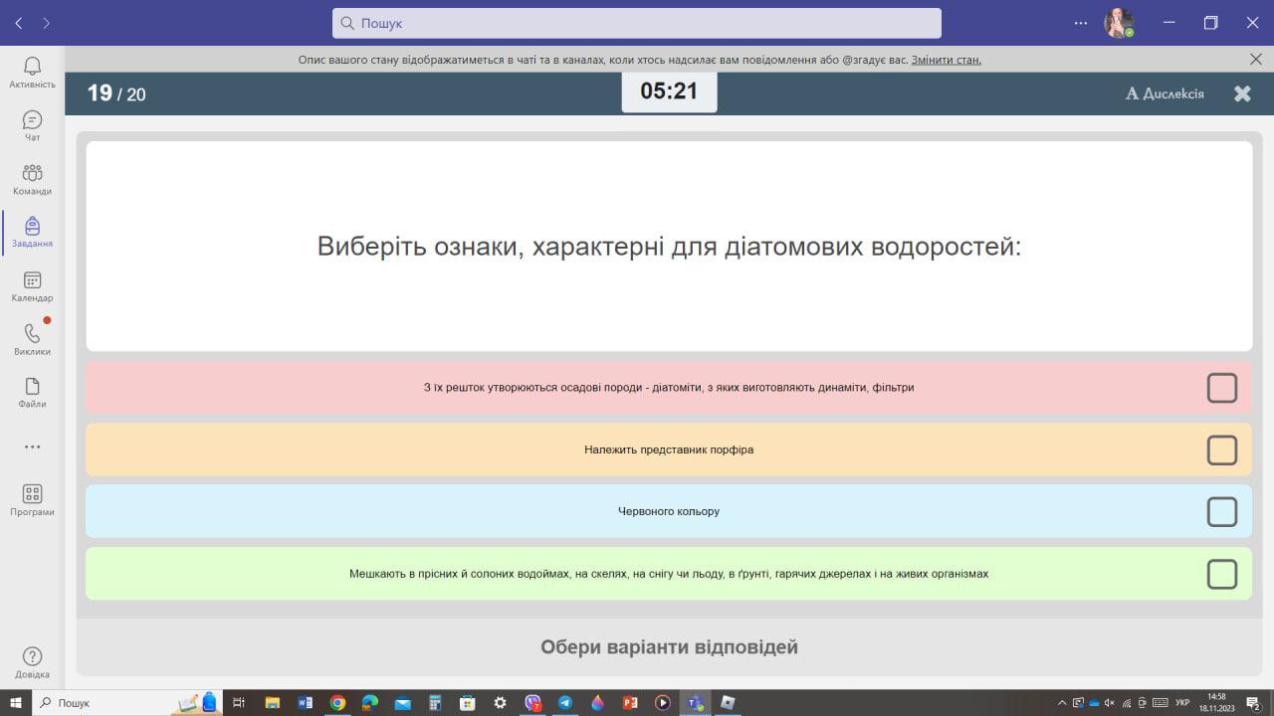Close the quiz with the X button
This screenshot has width=1274, height=716.
pyautogui.click(x=1242, y=93)
